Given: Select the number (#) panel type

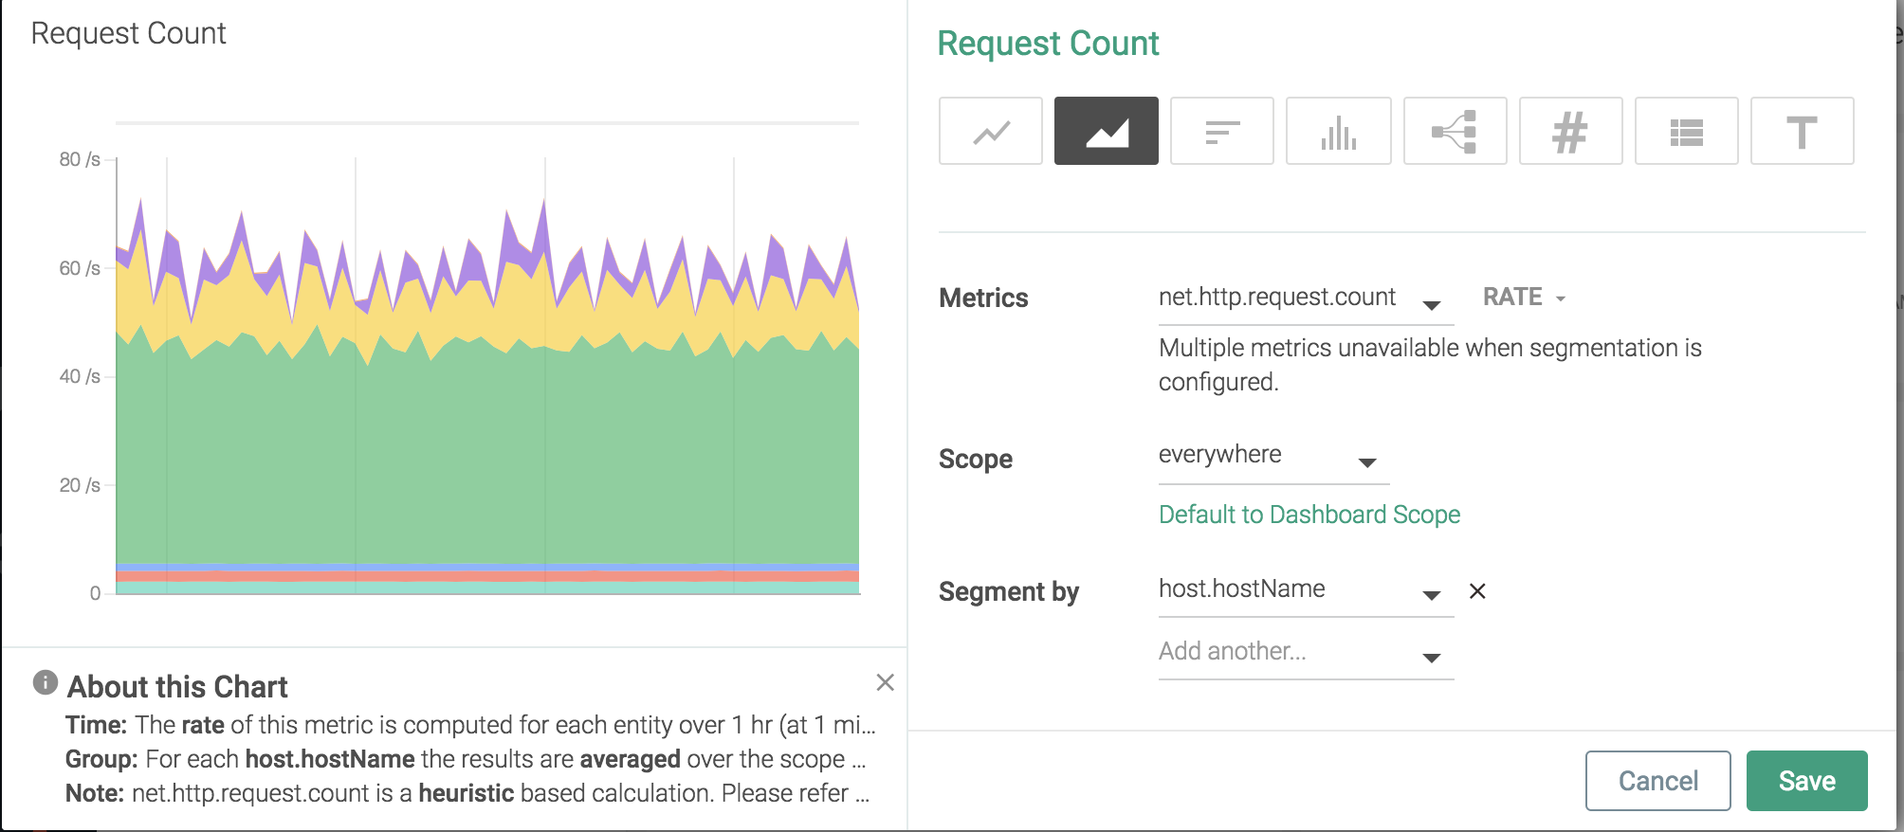Looking at the screenshot, I should coord(1571,131).
